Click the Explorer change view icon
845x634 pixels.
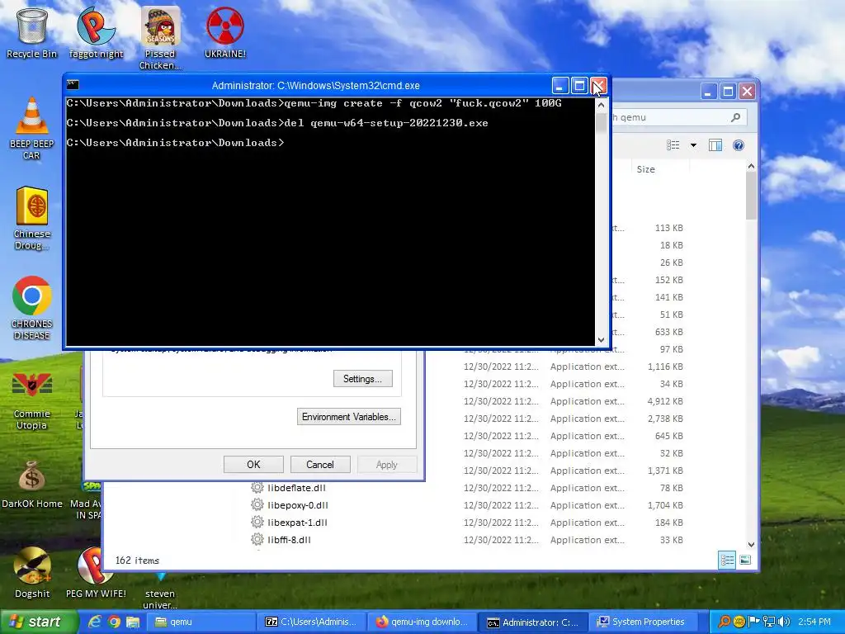[x=673, y=145]
